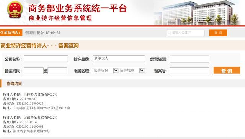This screenshot has height=139, width=245.
Task: Open the 选择地市 dropdown
Action: point(132,71)
